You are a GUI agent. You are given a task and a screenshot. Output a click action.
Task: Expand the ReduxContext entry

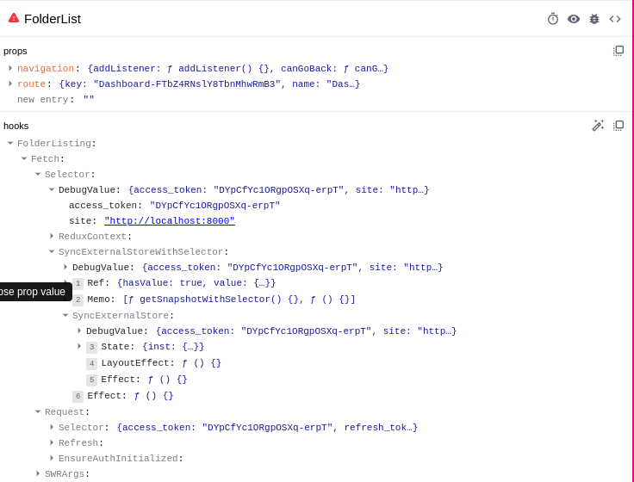[52, 236]
